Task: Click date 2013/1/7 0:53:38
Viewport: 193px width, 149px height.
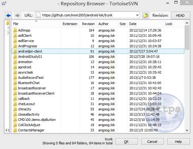Action: (x=143, y=78)
